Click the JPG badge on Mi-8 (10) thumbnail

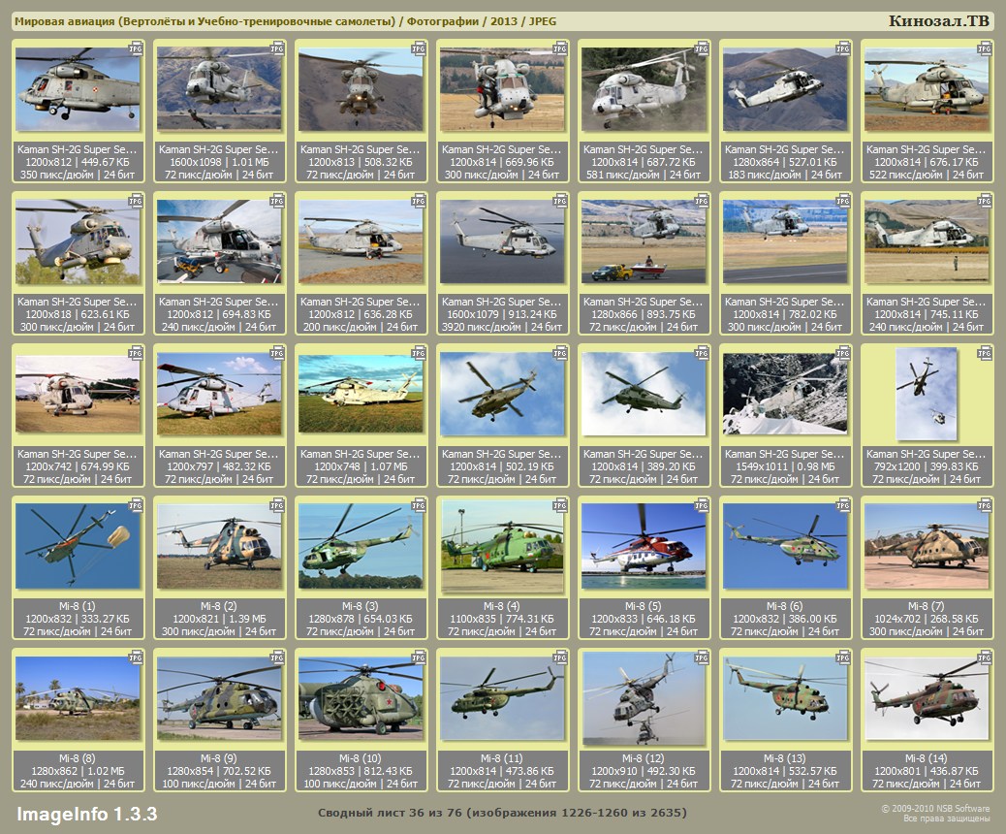click(x=419, y=657)
